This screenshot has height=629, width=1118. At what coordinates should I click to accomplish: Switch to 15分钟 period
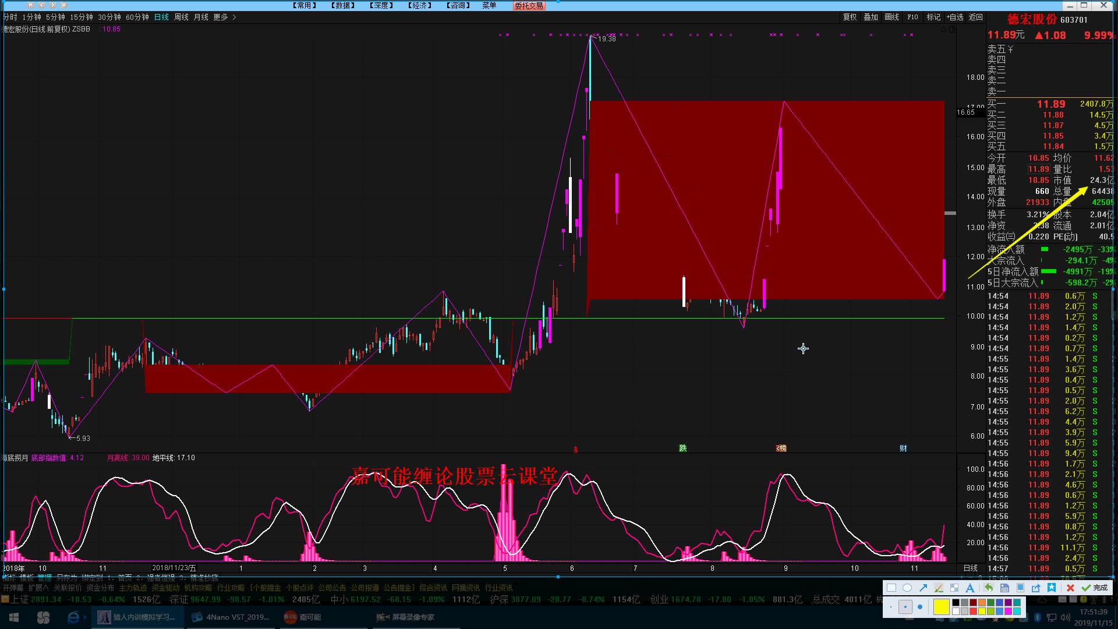[82, 17]
